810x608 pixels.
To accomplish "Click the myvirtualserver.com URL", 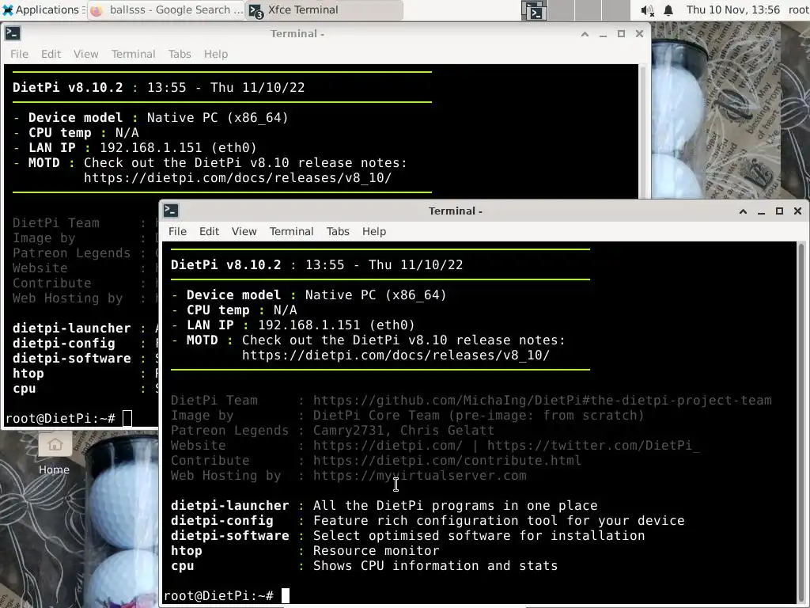I will coord(420,475).
